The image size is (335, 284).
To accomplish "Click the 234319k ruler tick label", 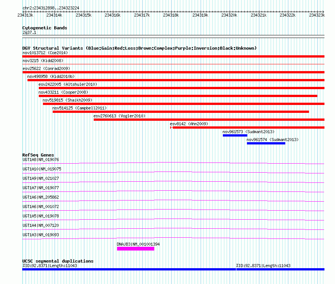I will coord(200,15).
